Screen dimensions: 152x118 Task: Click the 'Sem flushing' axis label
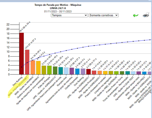(x=17, y=81)
